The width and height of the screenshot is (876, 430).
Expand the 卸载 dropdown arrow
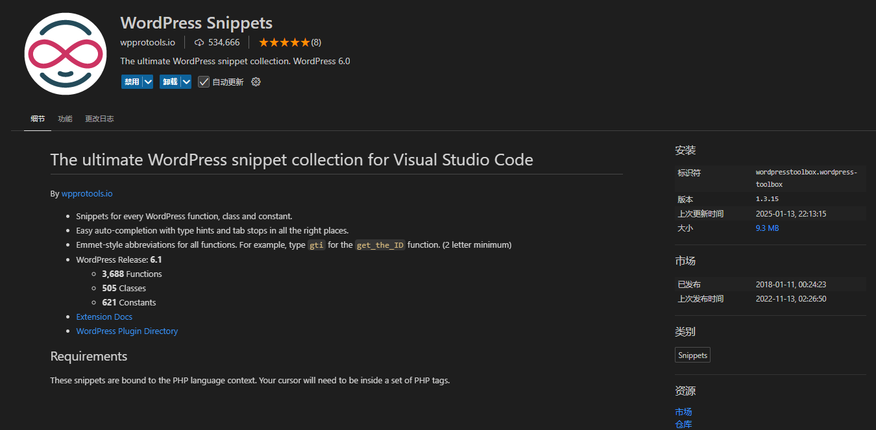point(186,82)
